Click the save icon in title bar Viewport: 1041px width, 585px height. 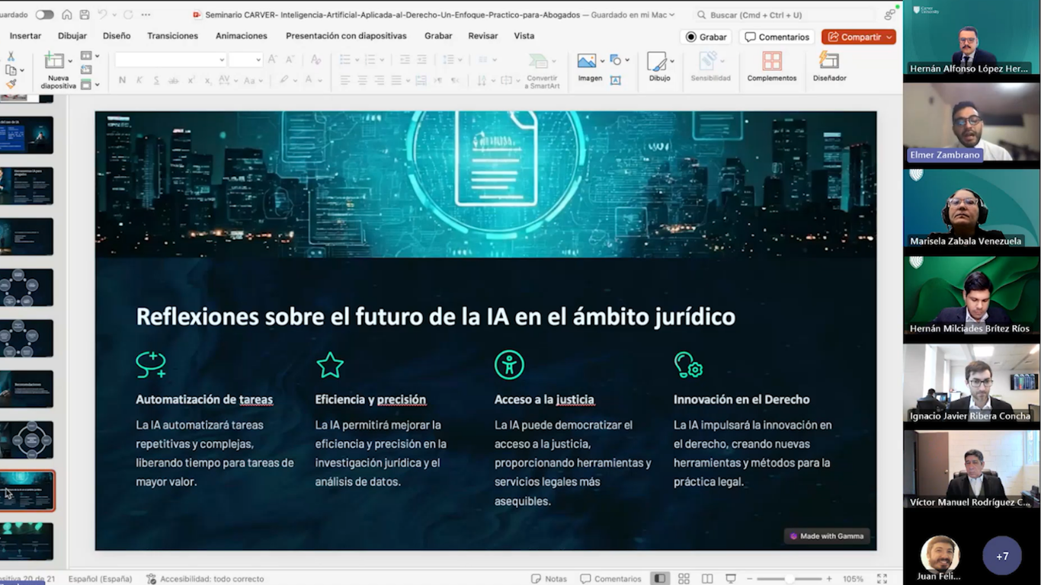(85, 14)
